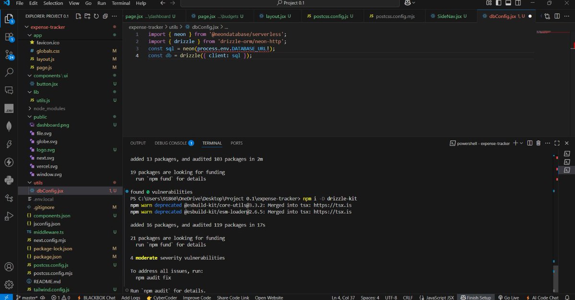Image resolution: width=575 pixels, height=300 pixels.
Task: Open middleware.ts in Explorer
Action: pyautogui.click(x=70, y=232)
